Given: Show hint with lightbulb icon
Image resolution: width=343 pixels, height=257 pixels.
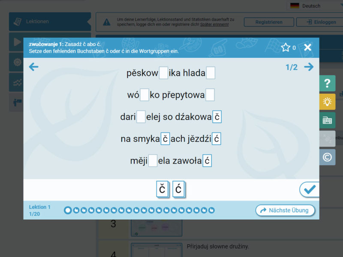Looking at the screenshot, I should (x=327, y=102).
